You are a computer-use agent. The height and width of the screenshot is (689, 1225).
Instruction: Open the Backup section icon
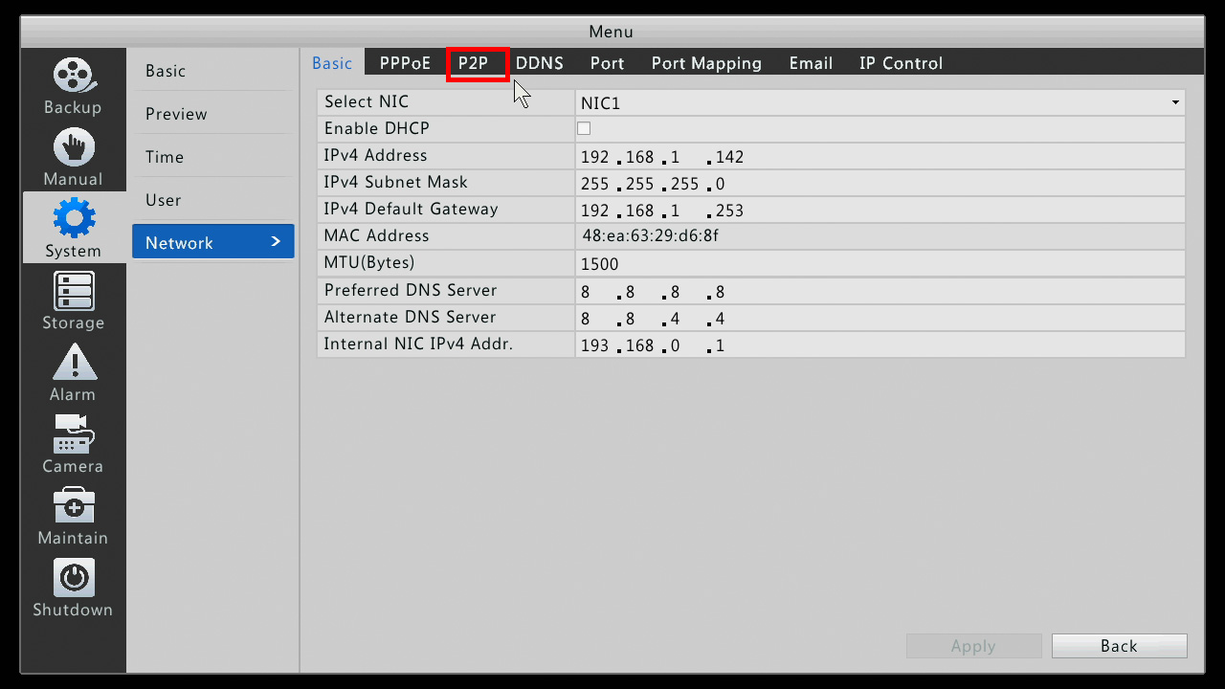(74, 76)
